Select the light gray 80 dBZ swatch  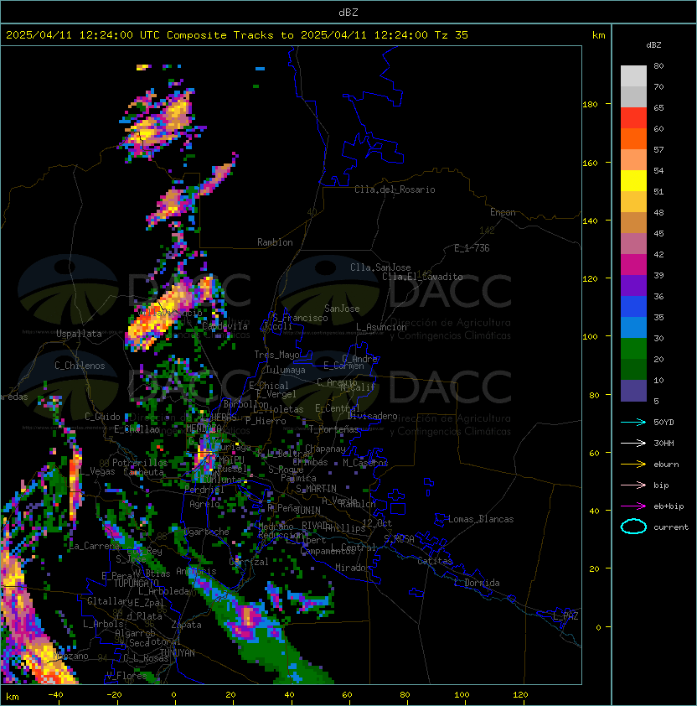pos(633,76)
